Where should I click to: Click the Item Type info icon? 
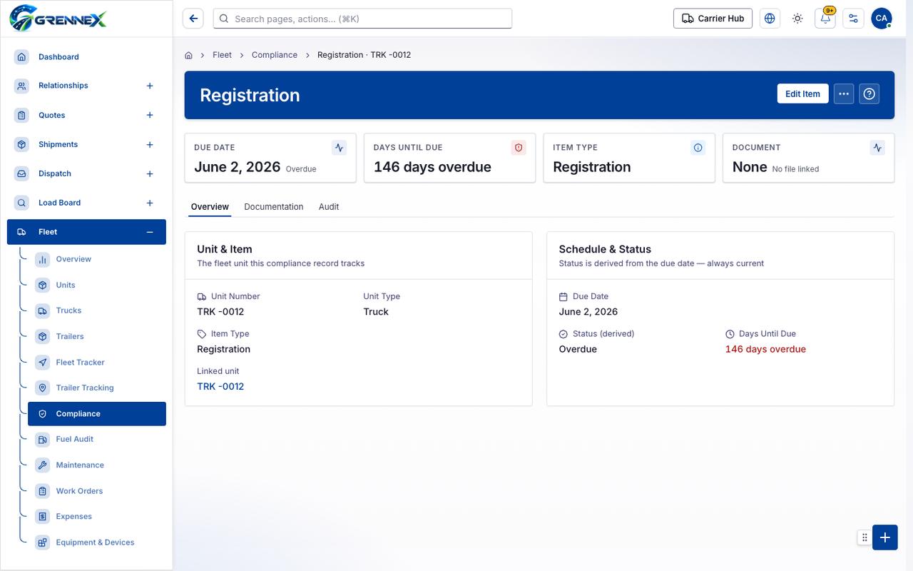(698, 148)
